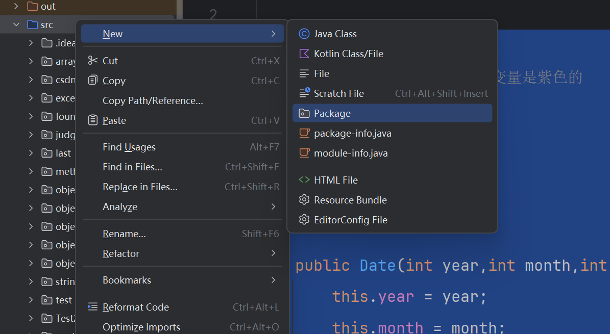
Task: Select the out folder in project tree
Action: coord(48,6)
